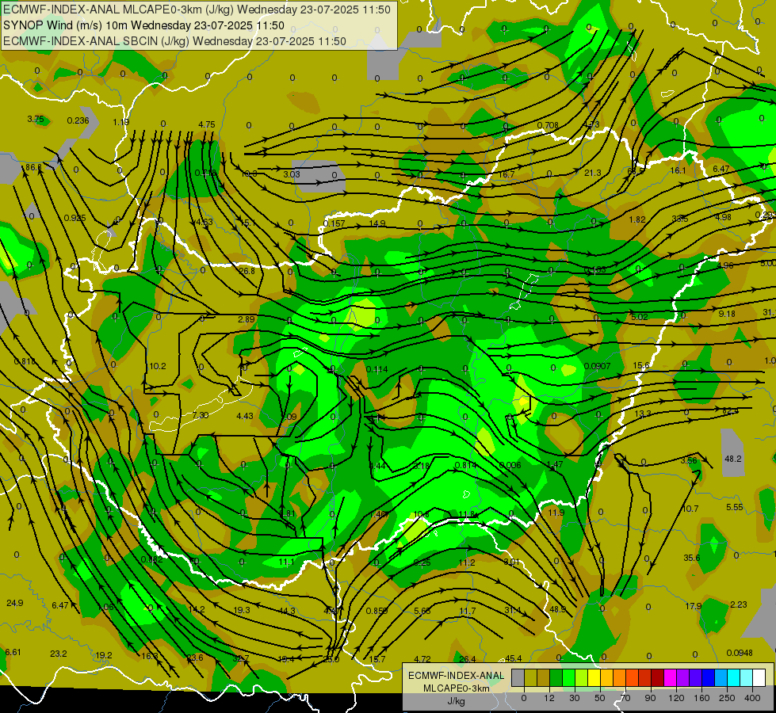Click the legend value label 250
This screenshot has width=776, height=713.
pos(727,698)
